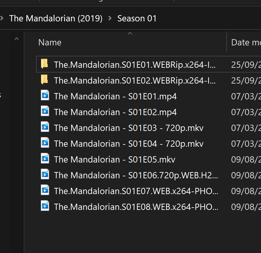Click the S01E05.mkv video file icon
This screenshot has height=253, width=261.
pyautogui.click(x=45, y=159)
